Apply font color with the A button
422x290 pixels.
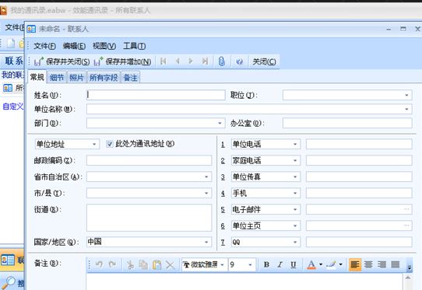coord(311,265)
